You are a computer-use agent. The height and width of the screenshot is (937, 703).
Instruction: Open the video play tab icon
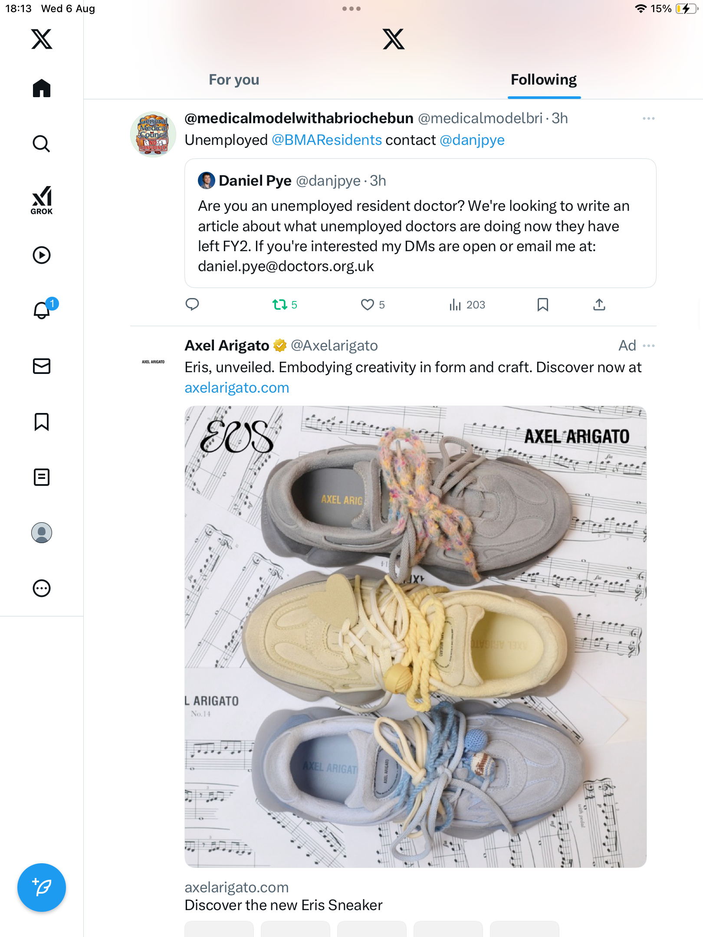[42, 255]
